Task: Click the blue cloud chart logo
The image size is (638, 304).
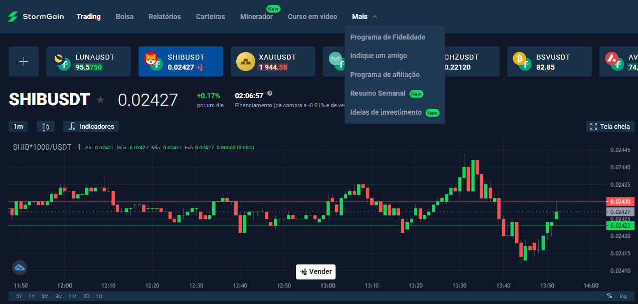Action: pos(20,267)
